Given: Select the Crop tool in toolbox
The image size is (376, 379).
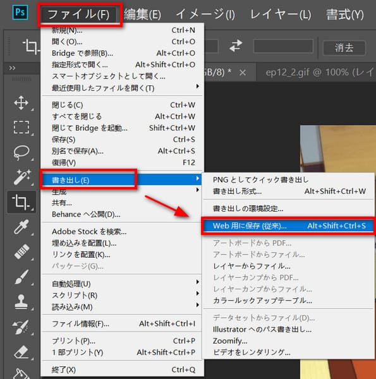Looking at the screenshot, I should point(21,202).
